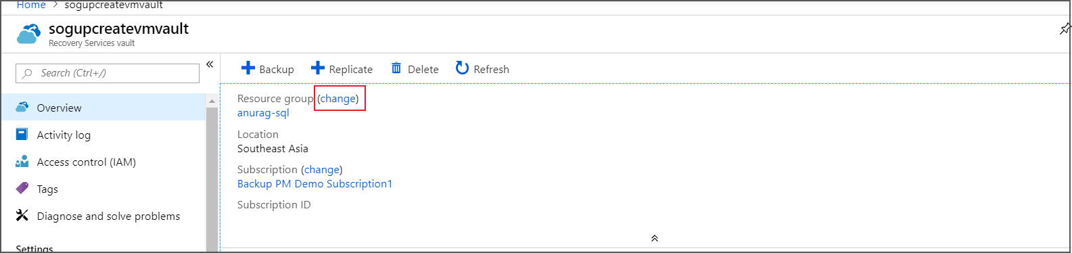Viewport: 1072px width, 253px height.
Task: Click the Refresh circular arrow icon
Action: tap(462, 68)
